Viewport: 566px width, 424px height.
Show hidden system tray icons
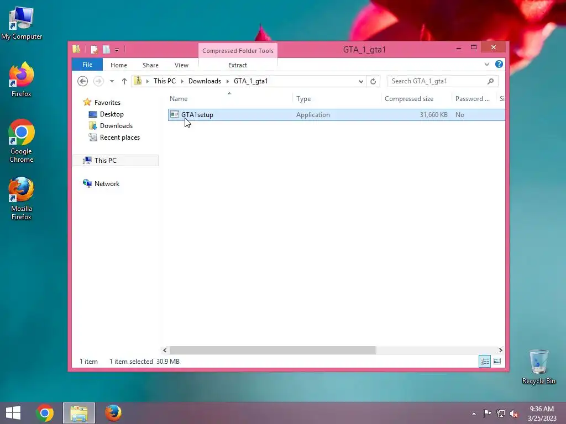pos(474,414)
